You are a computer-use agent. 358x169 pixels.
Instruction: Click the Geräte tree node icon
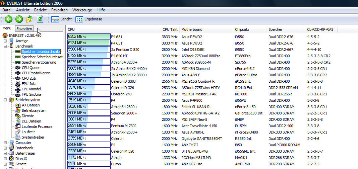(11, 164)
